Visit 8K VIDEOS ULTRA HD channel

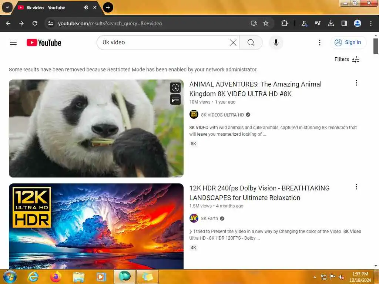pyautogui.click(x=222, y=115)
